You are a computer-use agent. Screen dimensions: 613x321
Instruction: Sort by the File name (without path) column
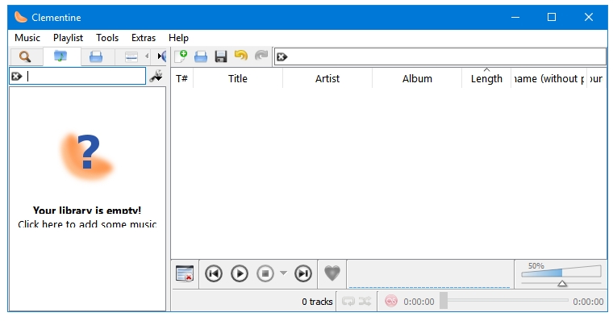(x=549, y=78)
